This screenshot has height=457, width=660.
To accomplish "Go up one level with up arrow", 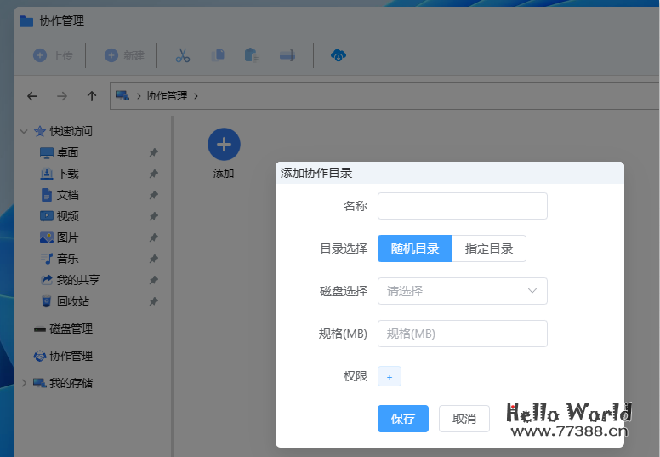I will click(x=92, y=96).
